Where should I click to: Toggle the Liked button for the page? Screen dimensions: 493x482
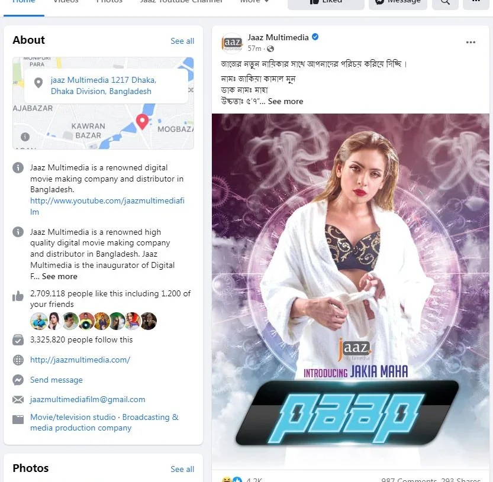[326, 2]
